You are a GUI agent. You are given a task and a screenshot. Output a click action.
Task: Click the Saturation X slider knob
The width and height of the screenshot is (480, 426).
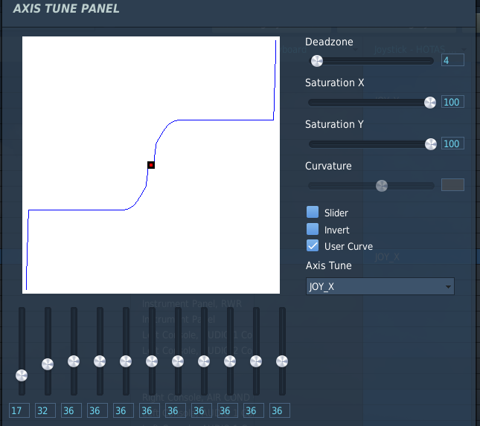[x=430, y=103]
